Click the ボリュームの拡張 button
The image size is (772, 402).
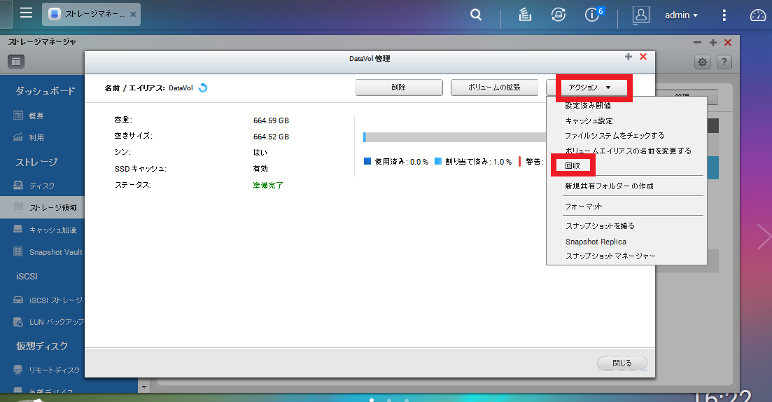(494, 88)
